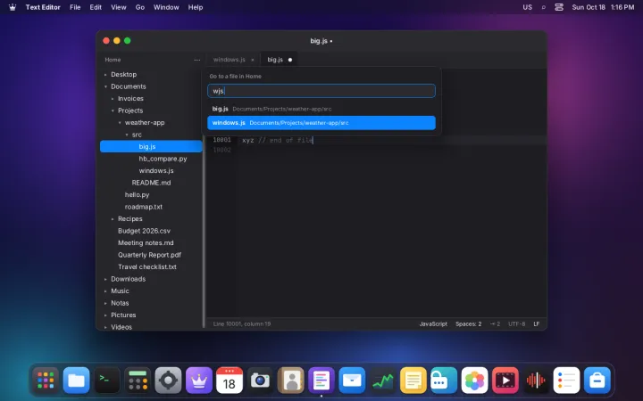Image resolution: width=643 pixels, height=401 pixels.
Task: Click Line 10001, column 19 in status bar
Action: [242, 323]
